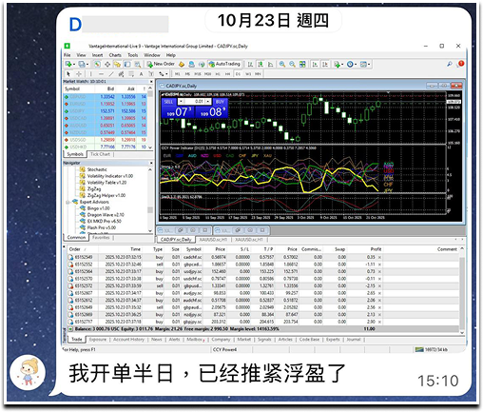Switch to the Tick Chart tab

click(100, 154)
